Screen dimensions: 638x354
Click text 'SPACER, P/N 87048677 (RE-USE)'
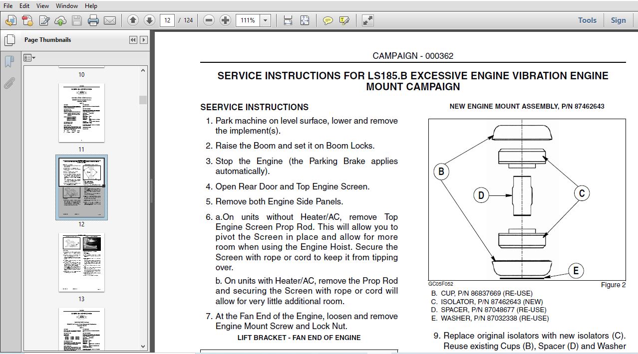coord(493,310)
